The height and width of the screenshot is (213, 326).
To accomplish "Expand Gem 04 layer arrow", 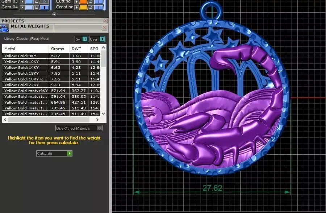I will click(22, 8).
